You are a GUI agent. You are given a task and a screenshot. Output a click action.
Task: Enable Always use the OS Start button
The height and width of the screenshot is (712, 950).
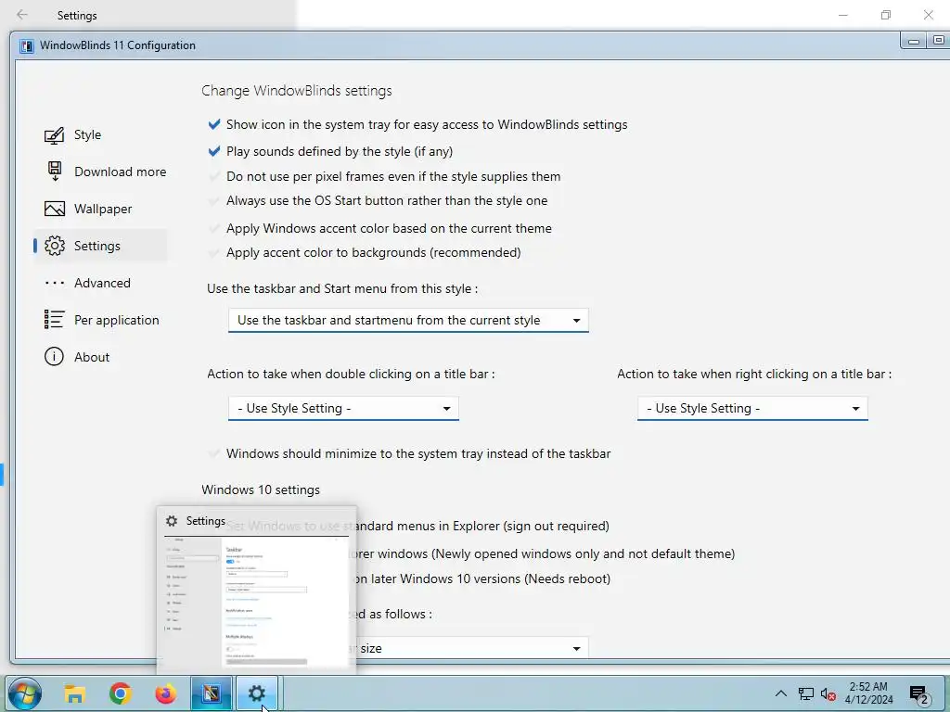(x=214, y=201)
